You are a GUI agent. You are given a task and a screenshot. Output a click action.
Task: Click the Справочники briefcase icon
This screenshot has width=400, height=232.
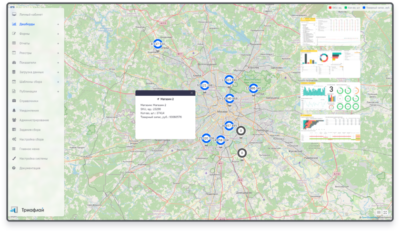pyautogui.click(x=14, y=101)
